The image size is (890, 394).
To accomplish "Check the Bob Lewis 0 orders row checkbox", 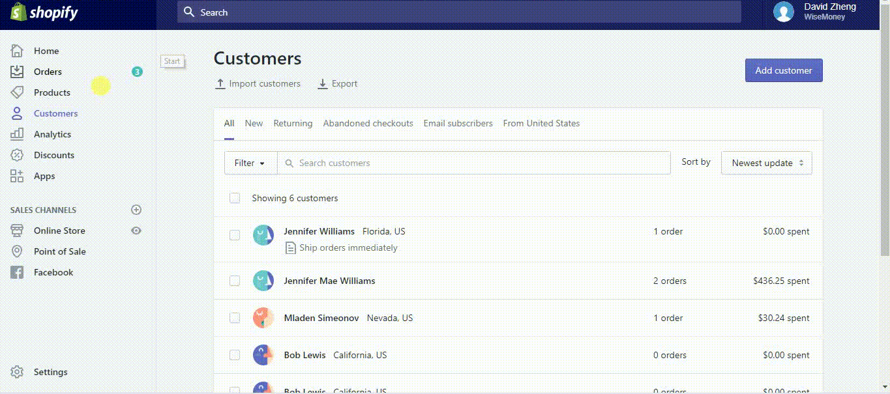I will point(235,355).
